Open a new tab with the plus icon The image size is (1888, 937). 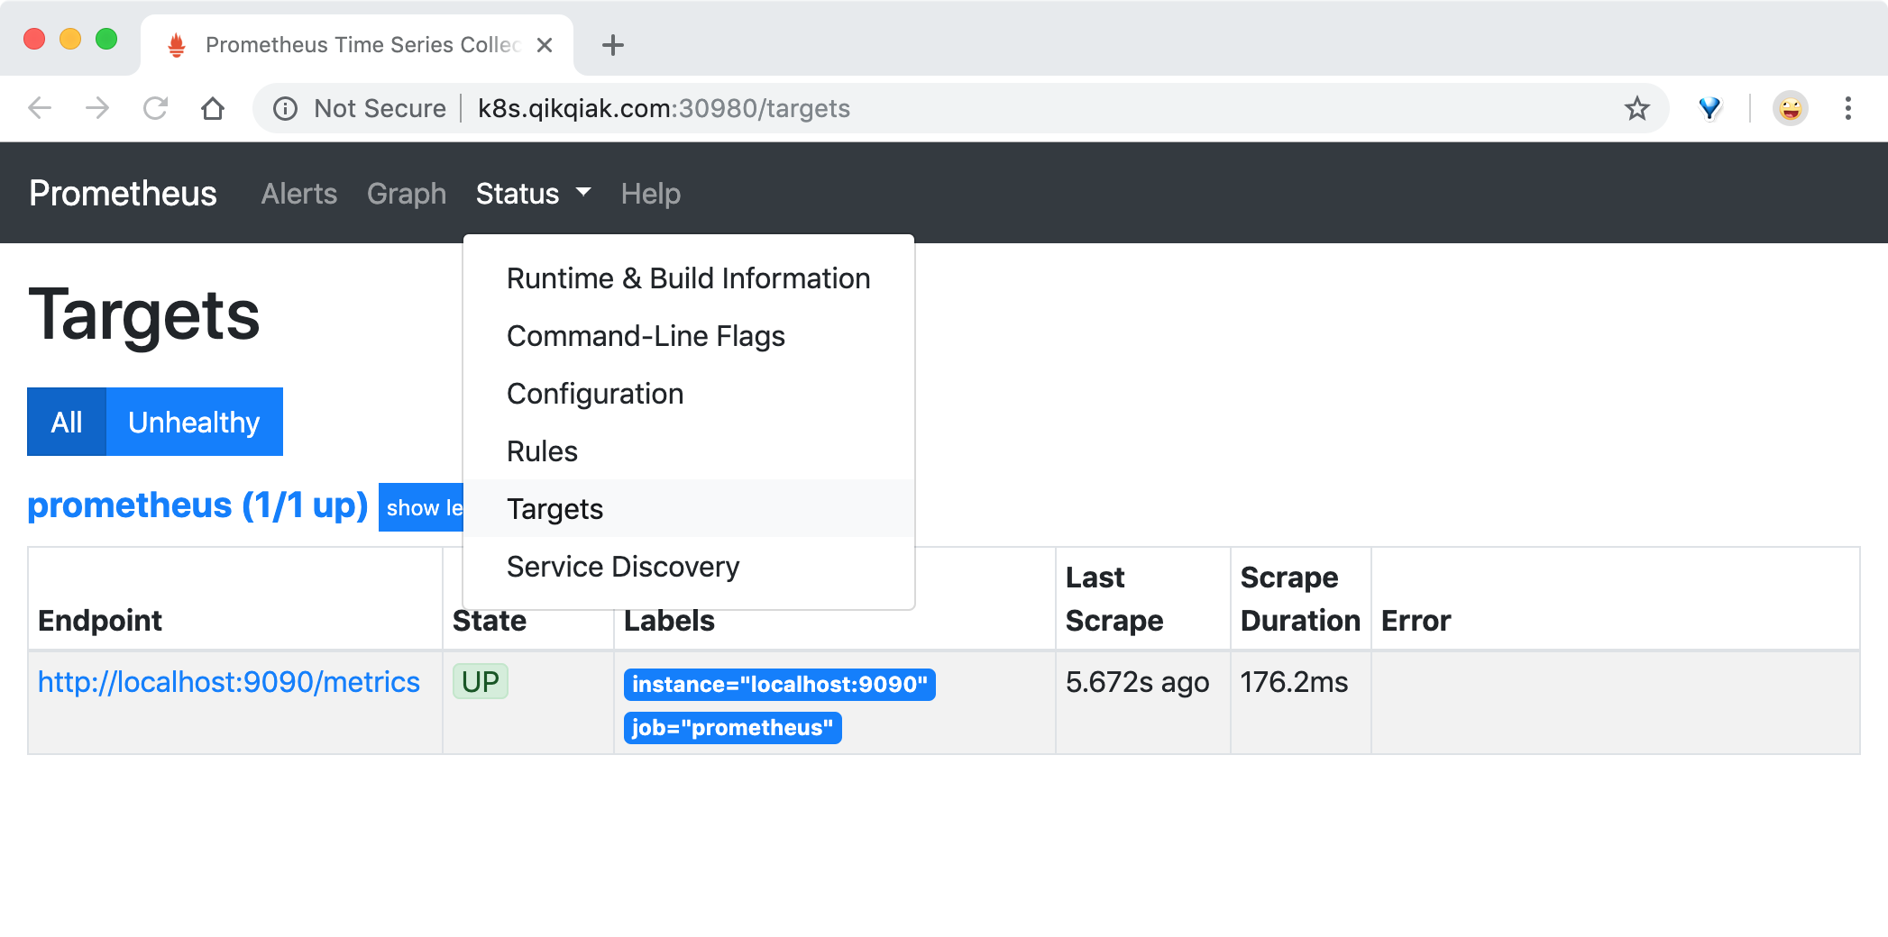click(613, 45)
